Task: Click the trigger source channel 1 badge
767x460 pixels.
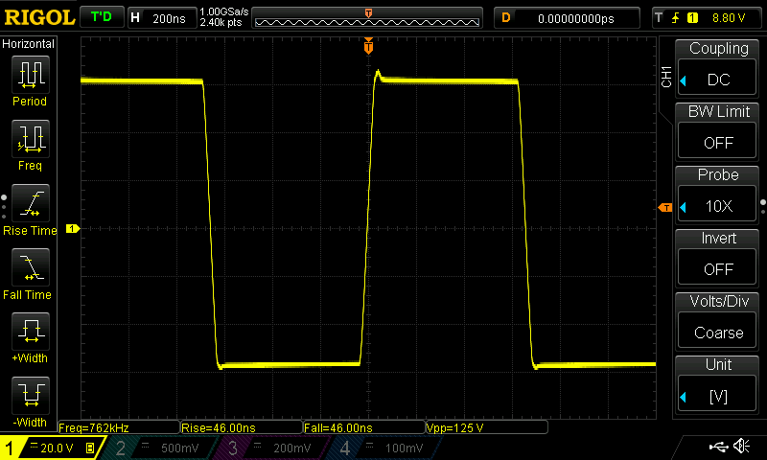Action: click(x=692, y=18)
